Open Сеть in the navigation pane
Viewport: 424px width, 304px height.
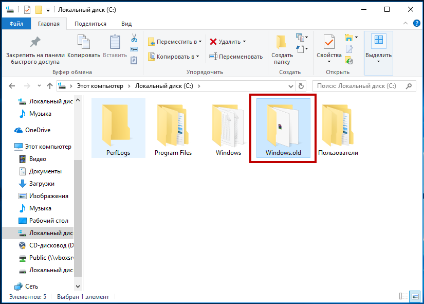(x=26, y=287)
